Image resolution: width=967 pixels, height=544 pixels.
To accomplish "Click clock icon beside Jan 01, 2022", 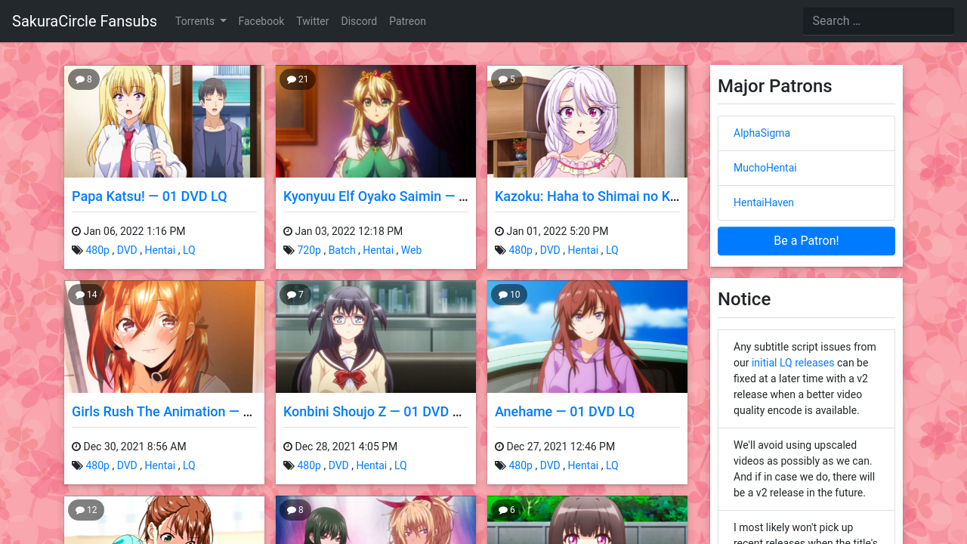I will (499, 231).
